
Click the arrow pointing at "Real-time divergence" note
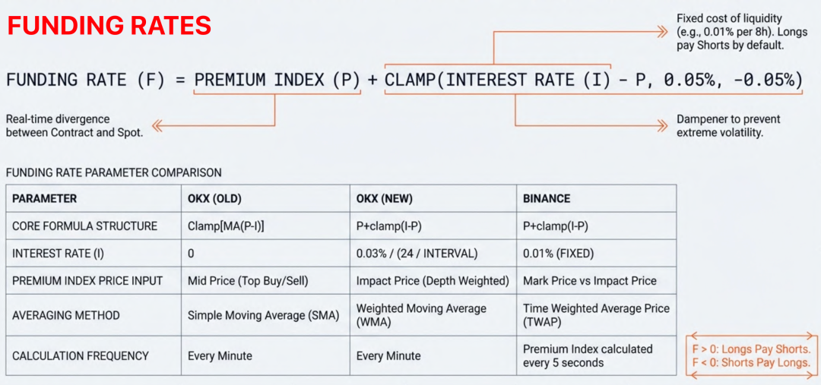pos(158,125)
